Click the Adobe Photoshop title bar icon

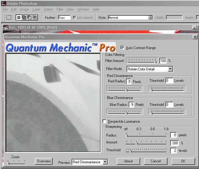pyautogui.click(x=4, y=3)
